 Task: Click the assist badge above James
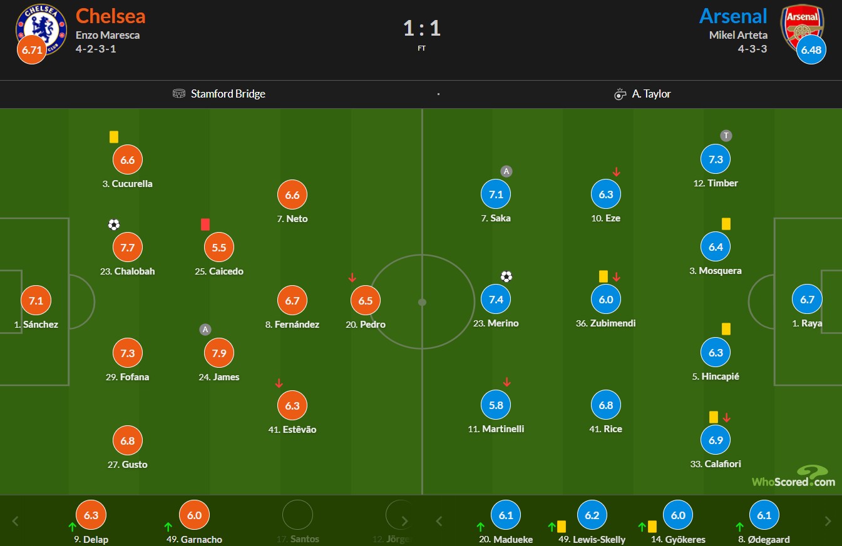click(205, 329)
